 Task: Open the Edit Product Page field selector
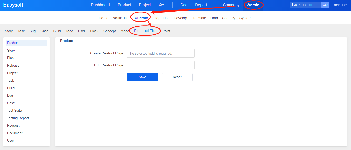point(161,65)
